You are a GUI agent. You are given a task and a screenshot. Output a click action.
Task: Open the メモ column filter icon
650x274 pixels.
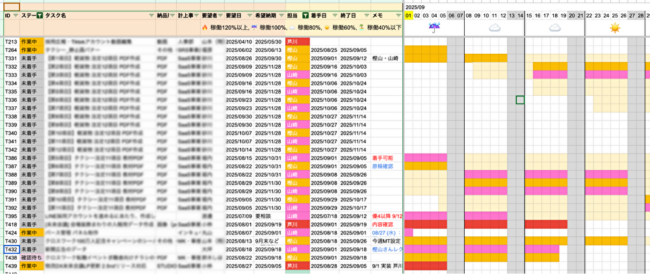[398, 16]
